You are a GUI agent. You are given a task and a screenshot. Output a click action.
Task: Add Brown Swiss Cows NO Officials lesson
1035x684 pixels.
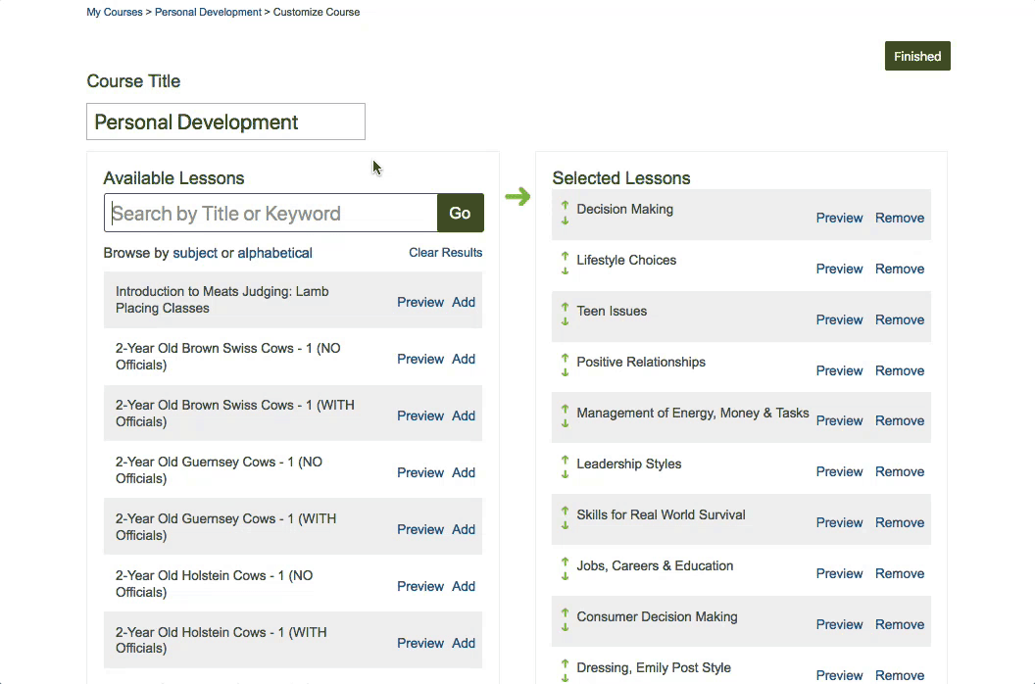(464, 359)
